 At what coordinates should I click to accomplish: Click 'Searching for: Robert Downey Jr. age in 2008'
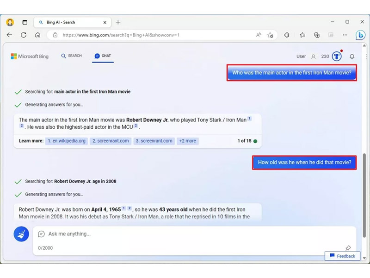click(71, 181)
